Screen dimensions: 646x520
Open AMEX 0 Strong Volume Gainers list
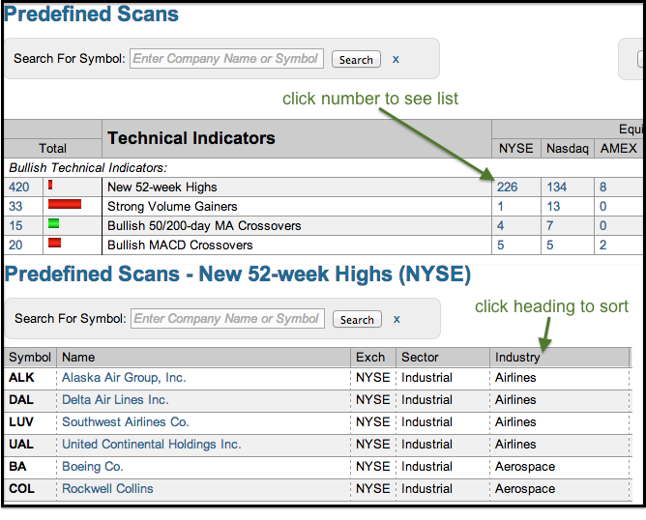tap(602, 206)
